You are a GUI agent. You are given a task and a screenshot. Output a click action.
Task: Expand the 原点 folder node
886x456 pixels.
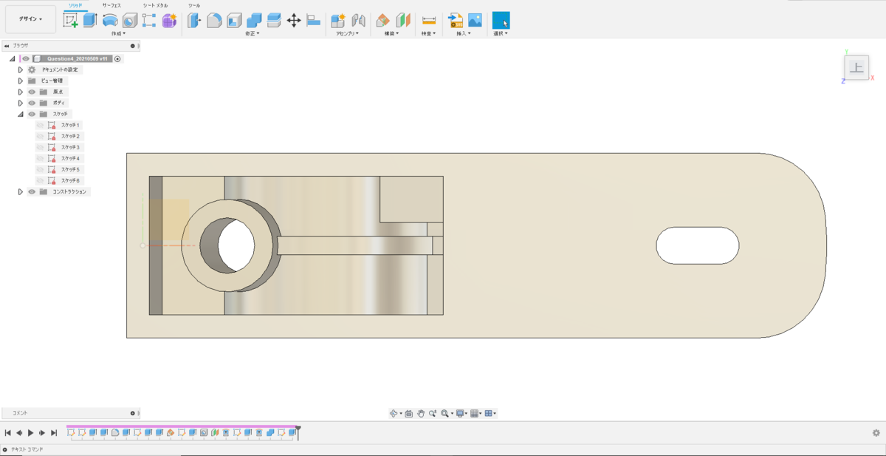click(x=21, y=92)
